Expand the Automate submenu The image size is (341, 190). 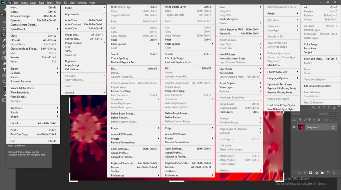point(33,108)
